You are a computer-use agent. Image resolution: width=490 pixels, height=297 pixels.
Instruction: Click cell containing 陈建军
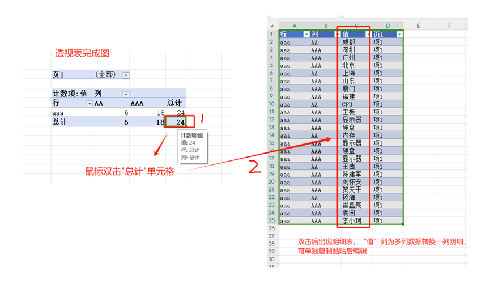[356, 174]
